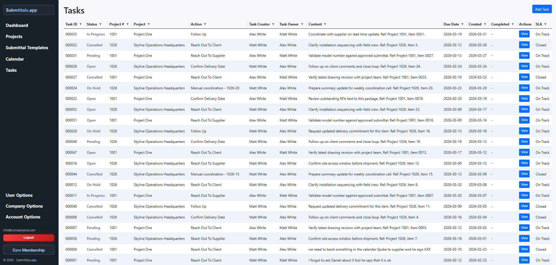Click the Action column filter icon
The height and width of the screenshot is (265, 556).
(x=205, y=24)
